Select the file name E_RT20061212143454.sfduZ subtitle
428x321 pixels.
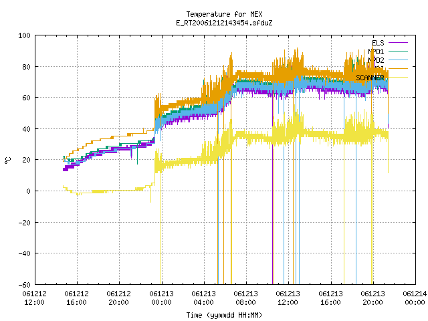tap(224, 23)
